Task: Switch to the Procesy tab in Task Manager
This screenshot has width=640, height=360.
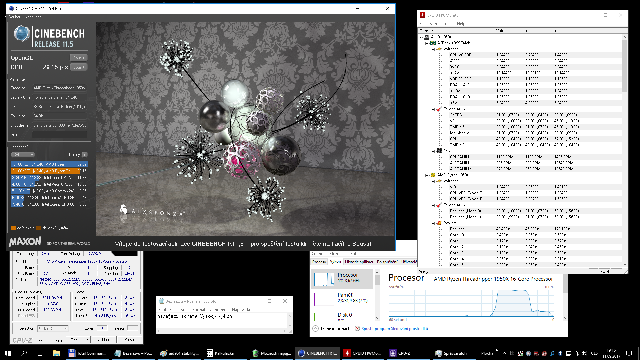Action: coord(319,262)
